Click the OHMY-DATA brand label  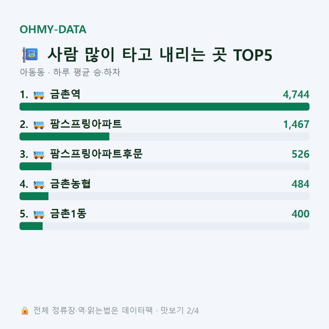53,29
